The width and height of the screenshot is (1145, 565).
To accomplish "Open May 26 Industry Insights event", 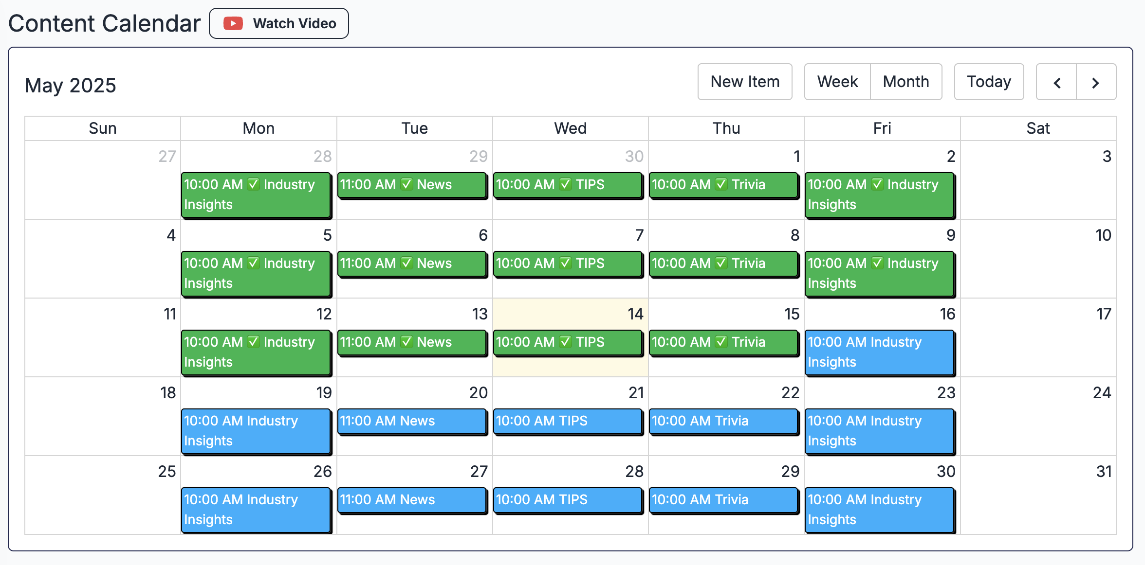I will point(256,509).
